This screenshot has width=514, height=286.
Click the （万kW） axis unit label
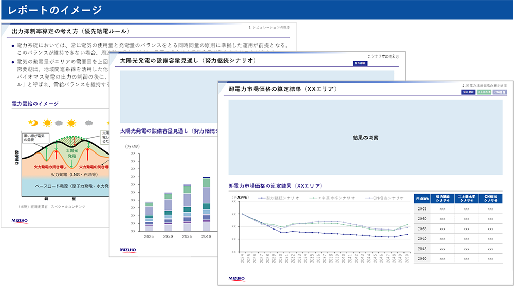[132, 146]
